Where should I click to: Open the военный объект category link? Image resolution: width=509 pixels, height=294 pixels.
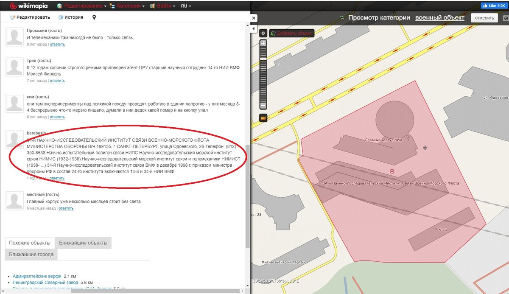point(440,18)
